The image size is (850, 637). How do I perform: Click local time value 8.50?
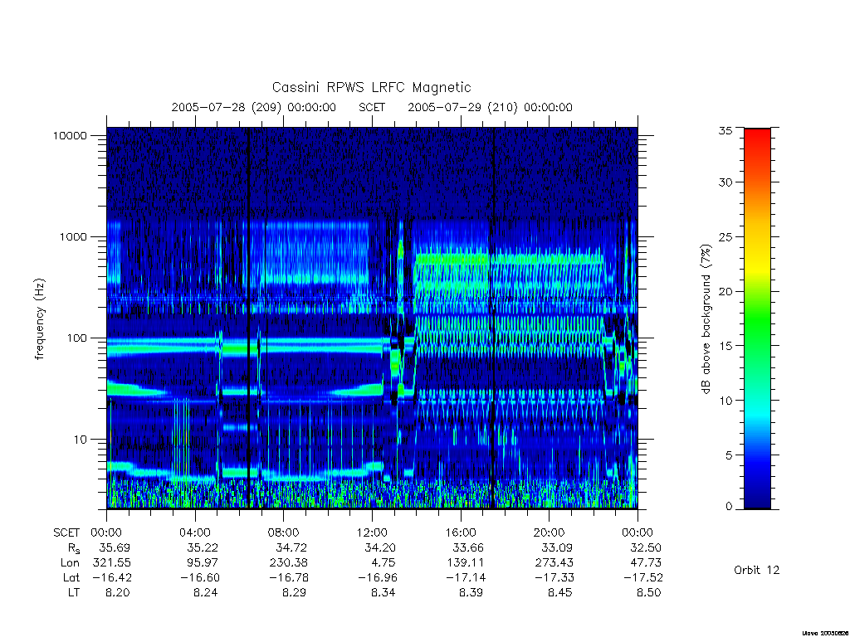[649, 592]
